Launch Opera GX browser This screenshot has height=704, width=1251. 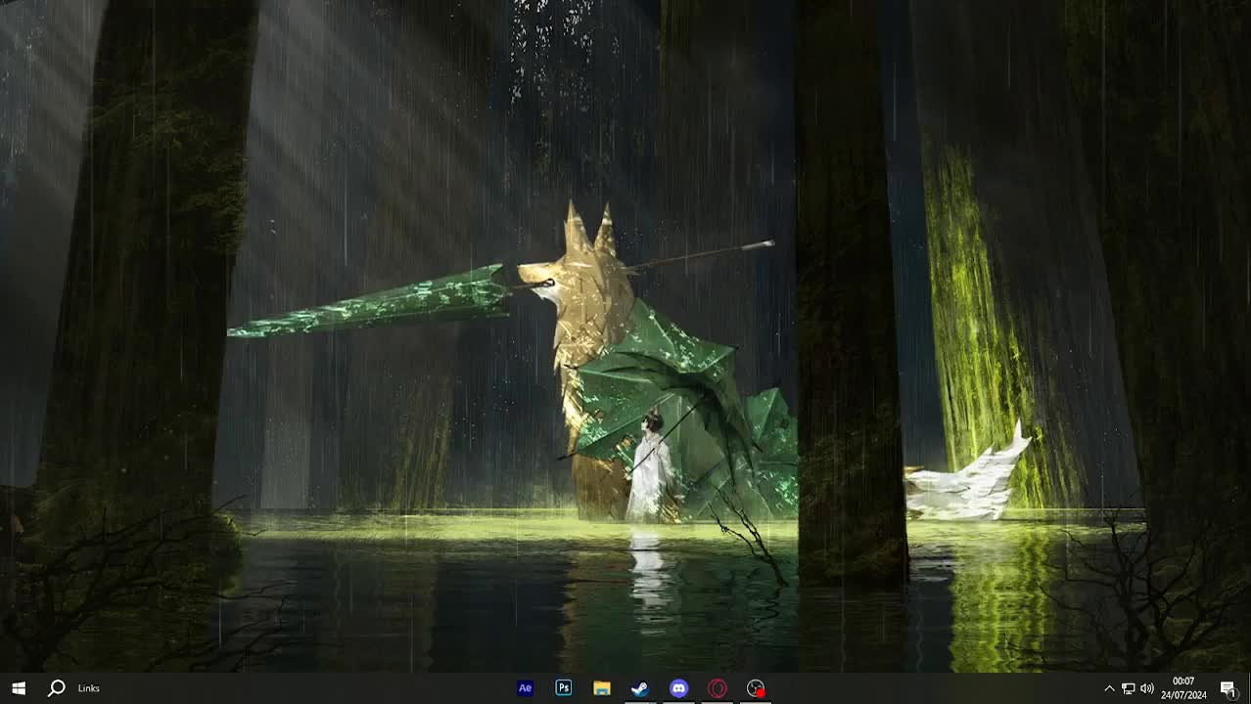[717, 687]
